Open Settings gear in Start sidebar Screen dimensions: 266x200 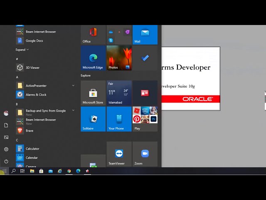pyautogui.click(x=6, y=149)
